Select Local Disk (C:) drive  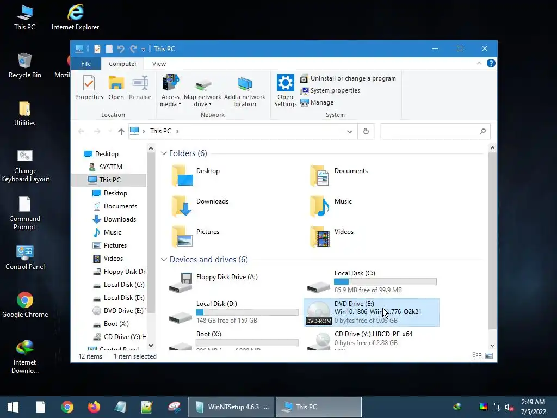click(372, 281)
